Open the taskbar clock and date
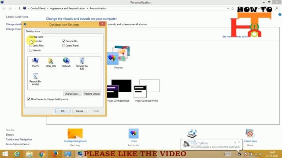282x158 pixels. (x=272, y=154)
